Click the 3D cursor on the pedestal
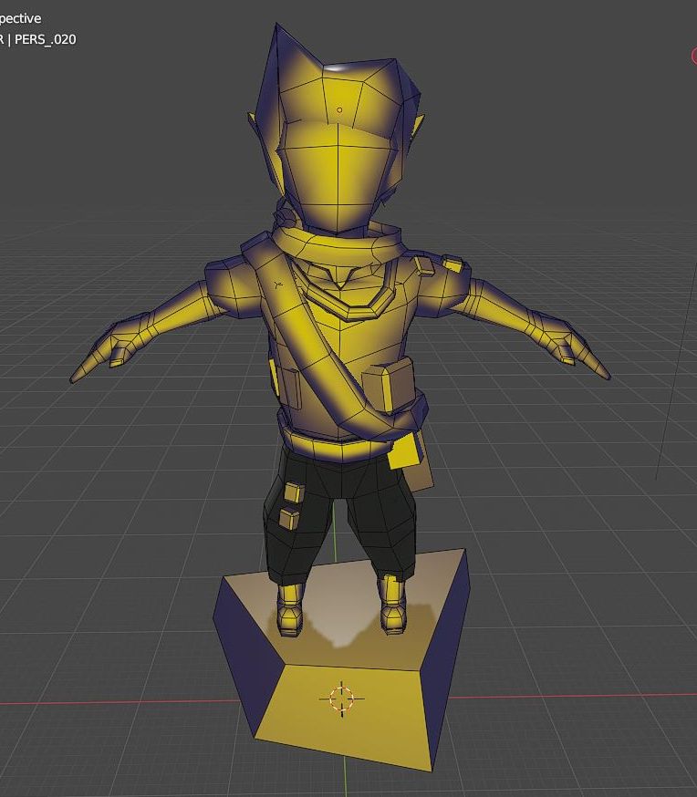The height and width of the screenshot is (797, 697). pos(341,699)
